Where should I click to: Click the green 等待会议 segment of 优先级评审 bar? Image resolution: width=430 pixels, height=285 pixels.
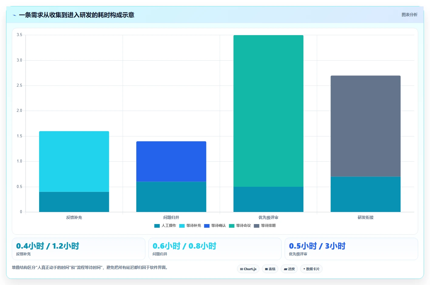pos(268,111)
